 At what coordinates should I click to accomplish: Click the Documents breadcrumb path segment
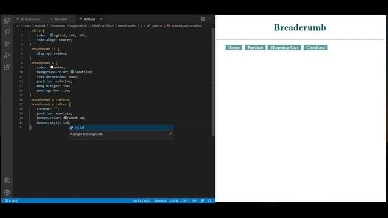click(x=57, y=25)
